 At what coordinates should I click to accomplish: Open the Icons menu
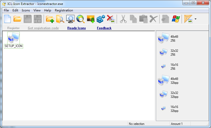(x=26, y=10)
